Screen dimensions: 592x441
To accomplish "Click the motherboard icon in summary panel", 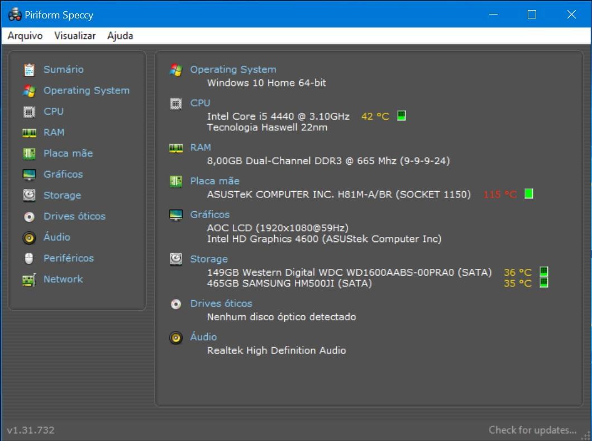I will click(x=176, y=182).
